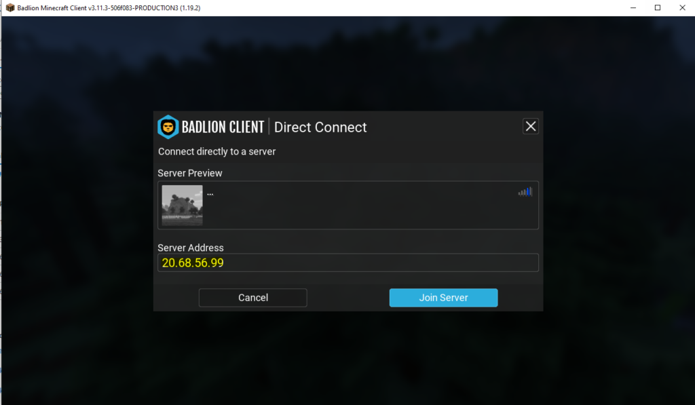The width and height of the screenshot is (695, 405).
Task: Click the "..." server name placeholder
Action: (x=210, y=193)
